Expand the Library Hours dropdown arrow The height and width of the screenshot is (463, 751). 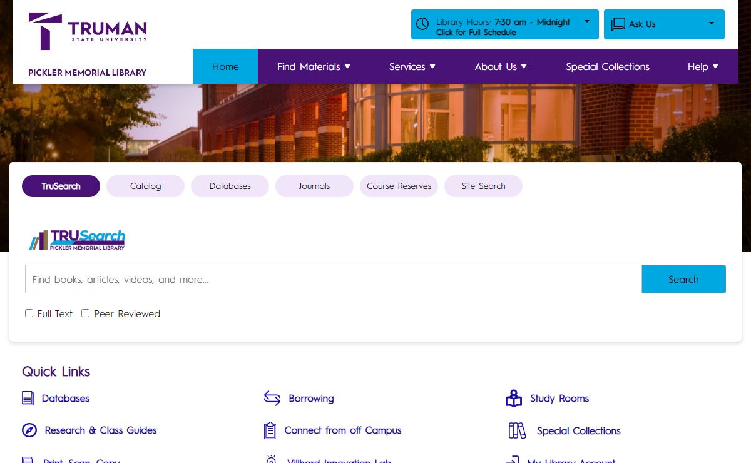pos(587,21)
